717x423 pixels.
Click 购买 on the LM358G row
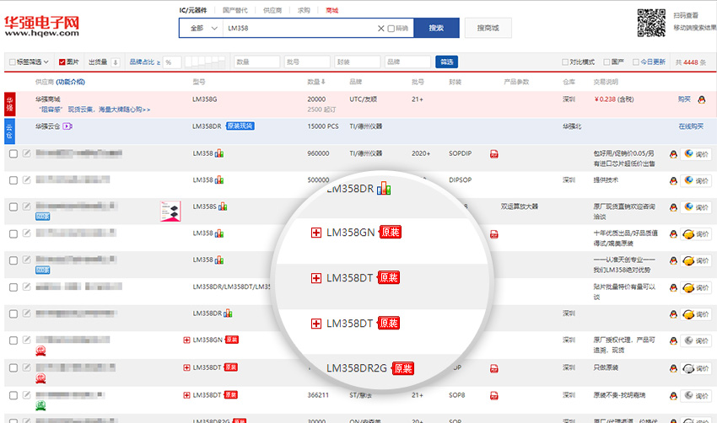pos(684,99)
